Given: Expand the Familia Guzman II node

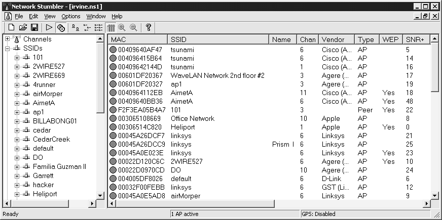Looking at the screenshot, I should coord(17,167).
